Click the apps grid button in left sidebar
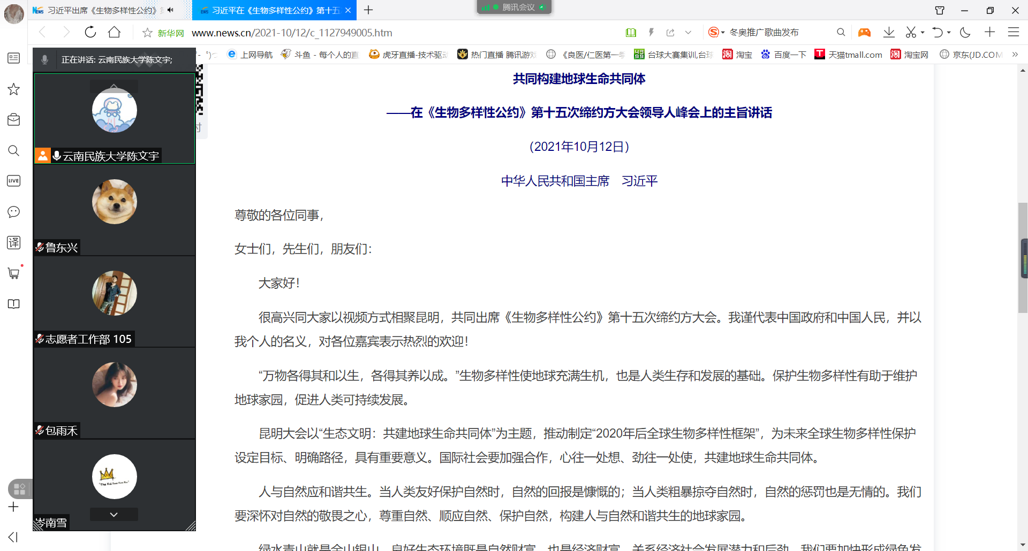 [x=20, y=489]
